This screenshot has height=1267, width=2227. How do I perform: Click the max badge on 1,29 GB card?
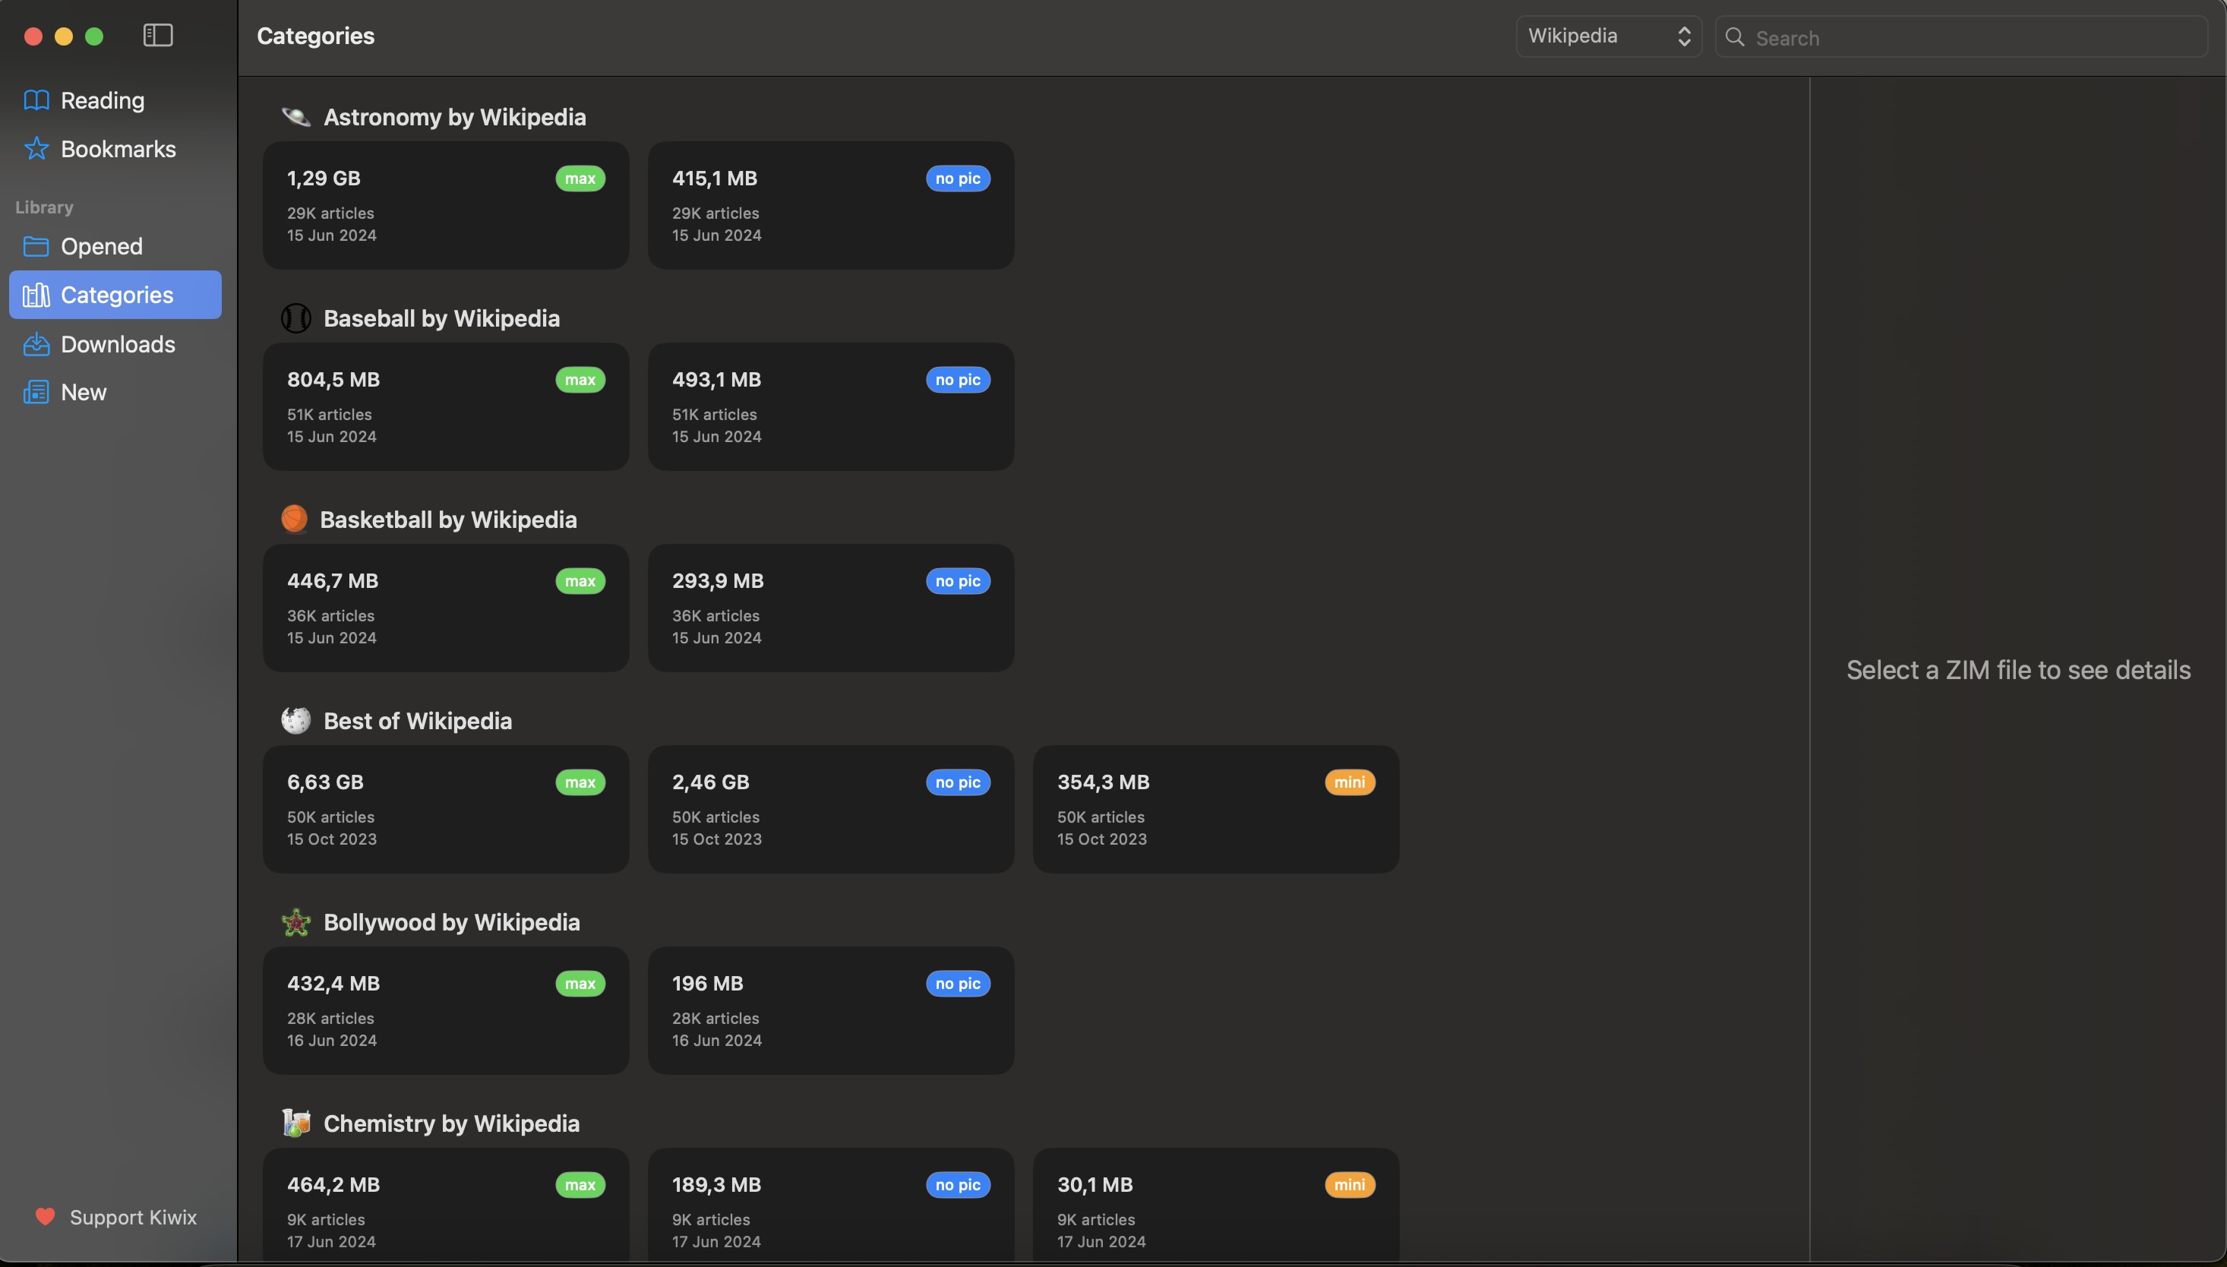(580, 179)
